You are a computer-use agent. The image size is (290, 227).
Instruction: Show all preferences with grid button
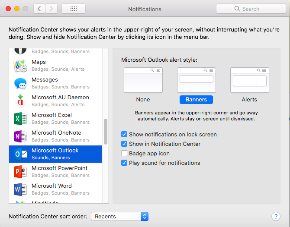coord(74,9)
